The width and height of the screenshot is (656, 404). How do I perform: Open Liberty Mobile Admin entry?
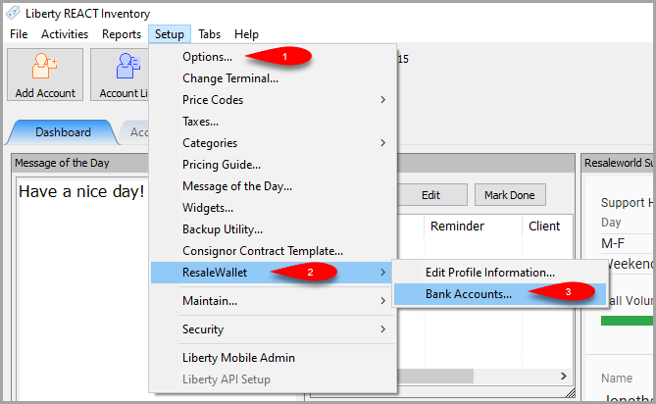tap(273, 358)
